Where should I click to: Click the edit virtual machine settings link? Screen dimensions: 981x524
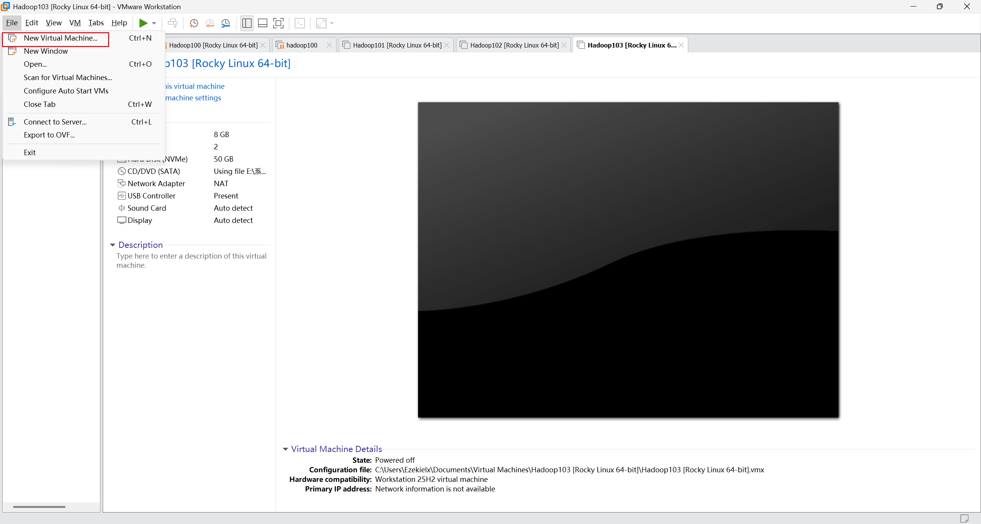click(193, 98)
